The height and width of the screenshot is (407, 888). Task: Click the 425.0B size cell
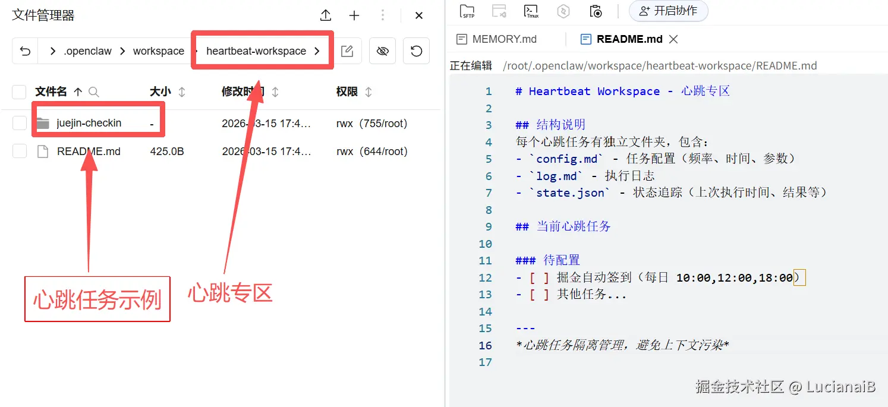point(167,152)
